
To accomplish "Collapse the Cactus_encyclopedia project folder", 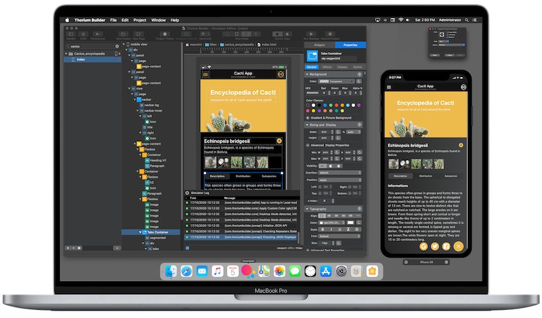I will click(x=66, y=54).
